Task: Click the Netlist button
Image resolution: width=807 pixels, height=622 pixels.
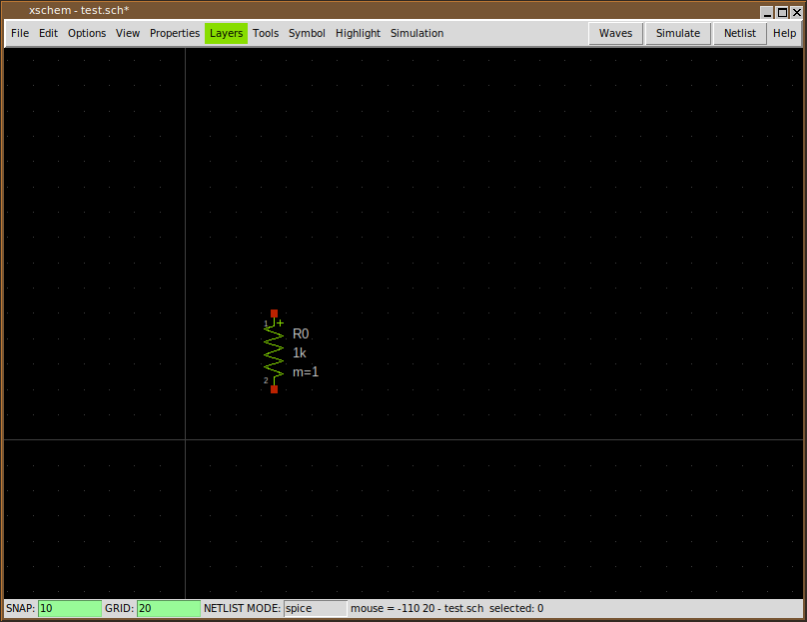Action: coord(740,33)
